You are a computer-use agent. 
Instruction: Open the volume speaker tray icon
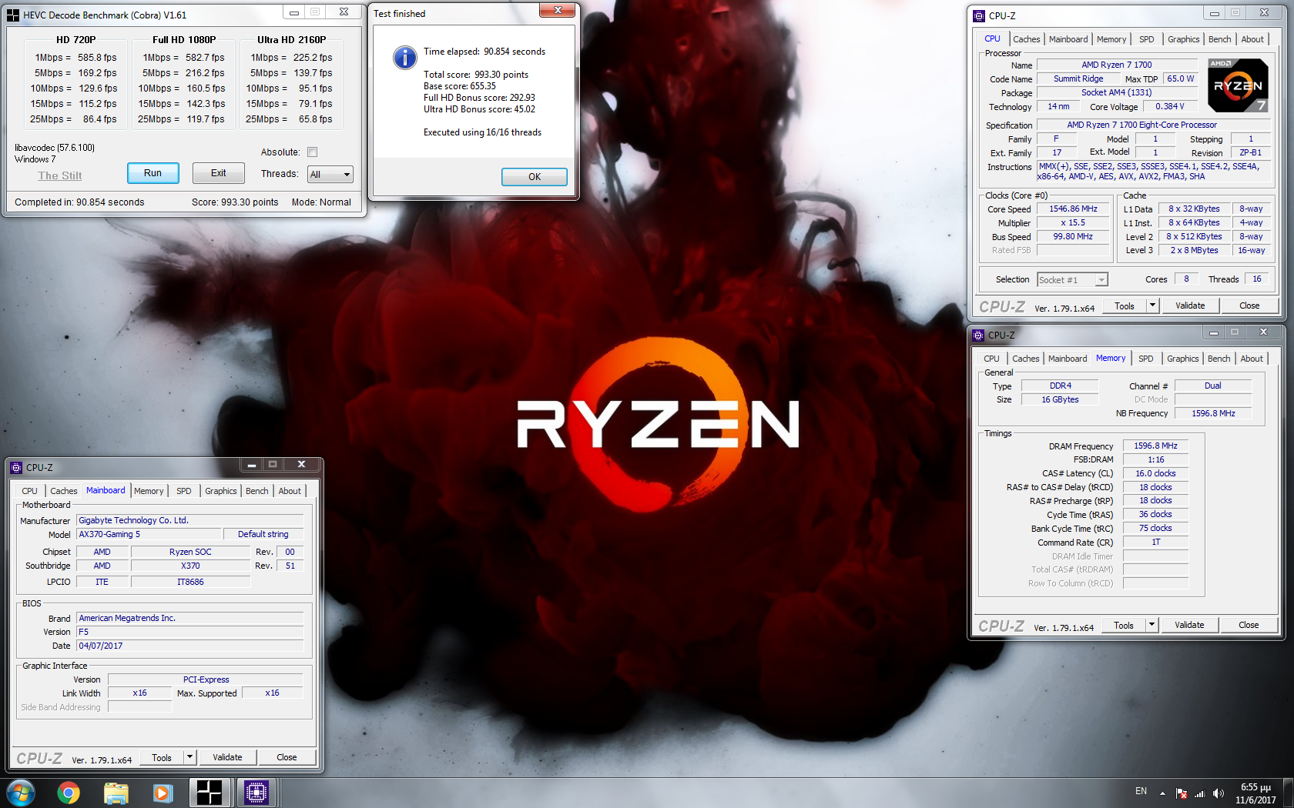pyautogui.click(x=1218, y=793)
